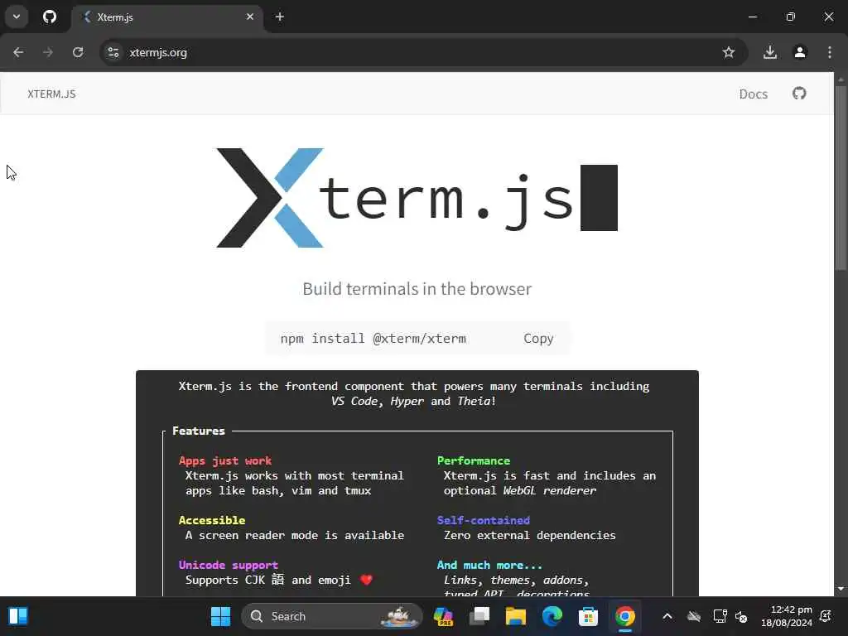Open the Chrome profile icon
848x636 pixels.
[800, 52]
